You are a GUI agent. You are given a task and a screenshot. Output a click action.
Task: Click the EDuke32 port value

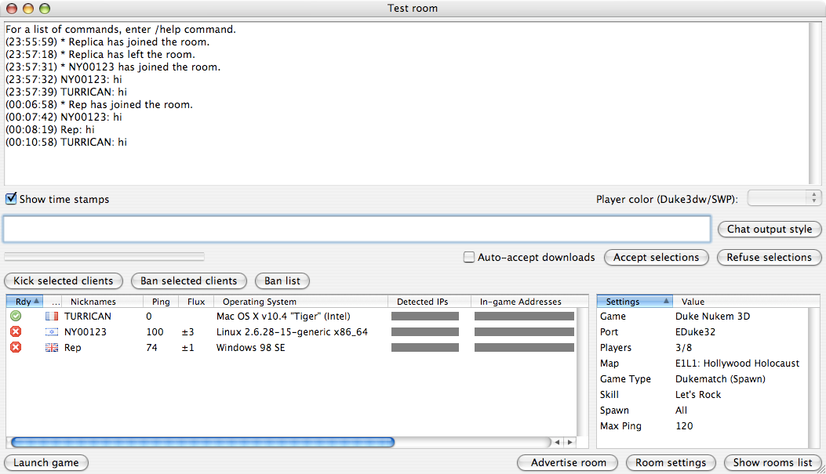click(x=695, y=332)
